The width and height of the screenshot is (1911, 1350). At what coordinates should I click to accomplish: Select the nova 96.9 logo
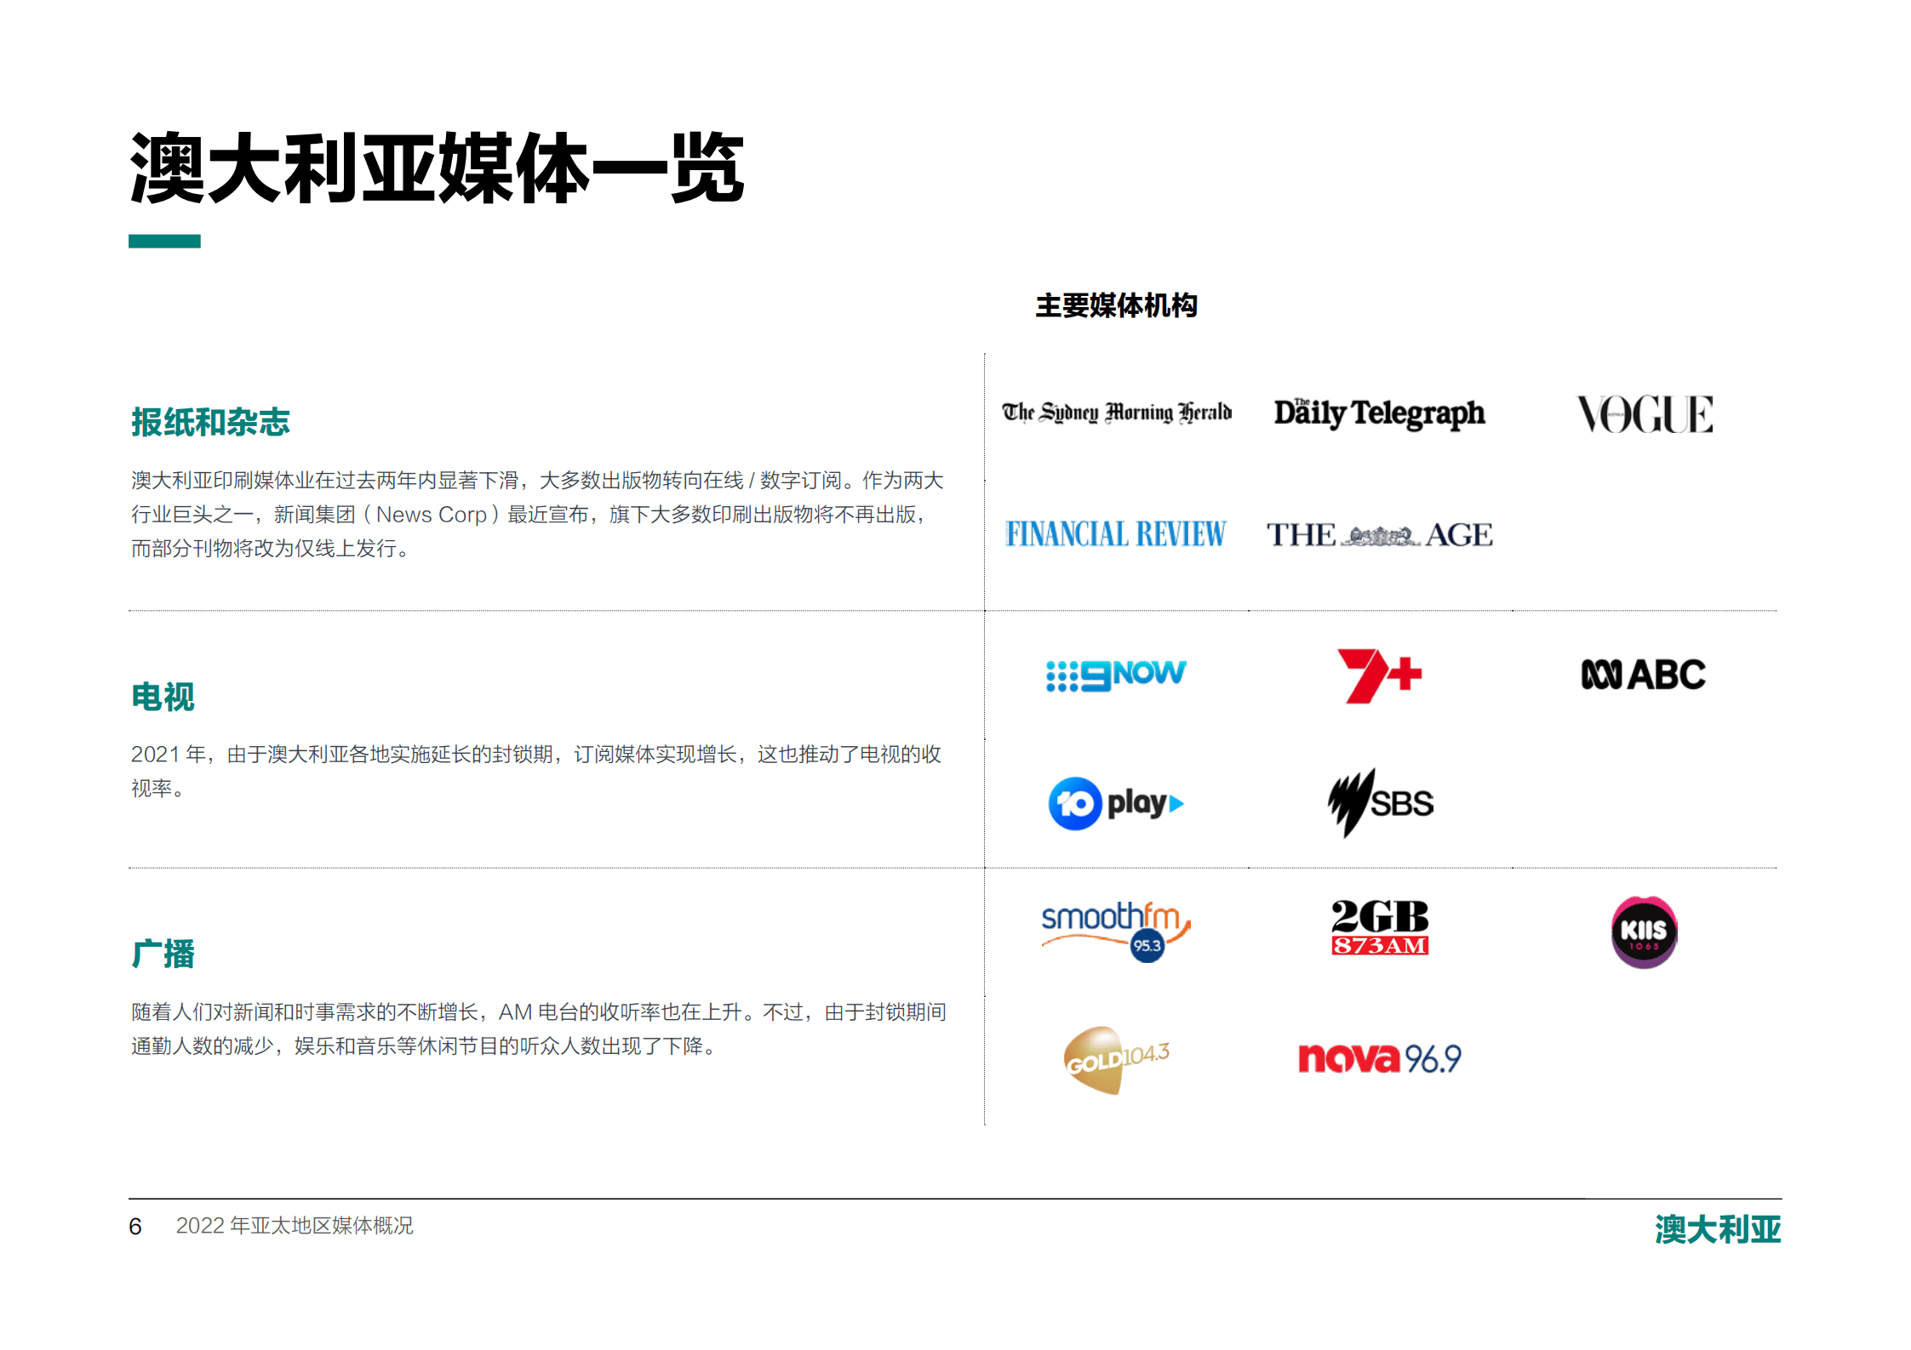pos(1379,1059)
